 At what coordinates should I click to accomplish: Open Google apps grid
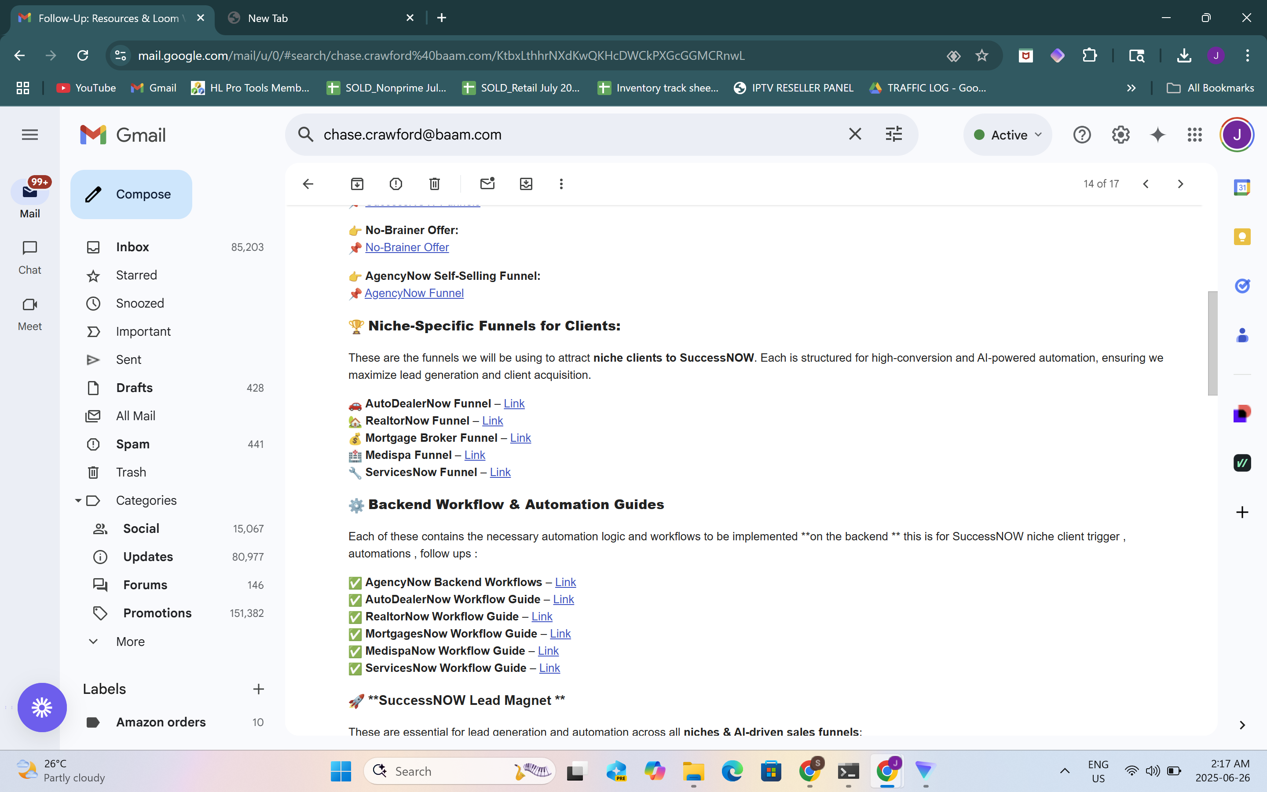click(1195, 135)
